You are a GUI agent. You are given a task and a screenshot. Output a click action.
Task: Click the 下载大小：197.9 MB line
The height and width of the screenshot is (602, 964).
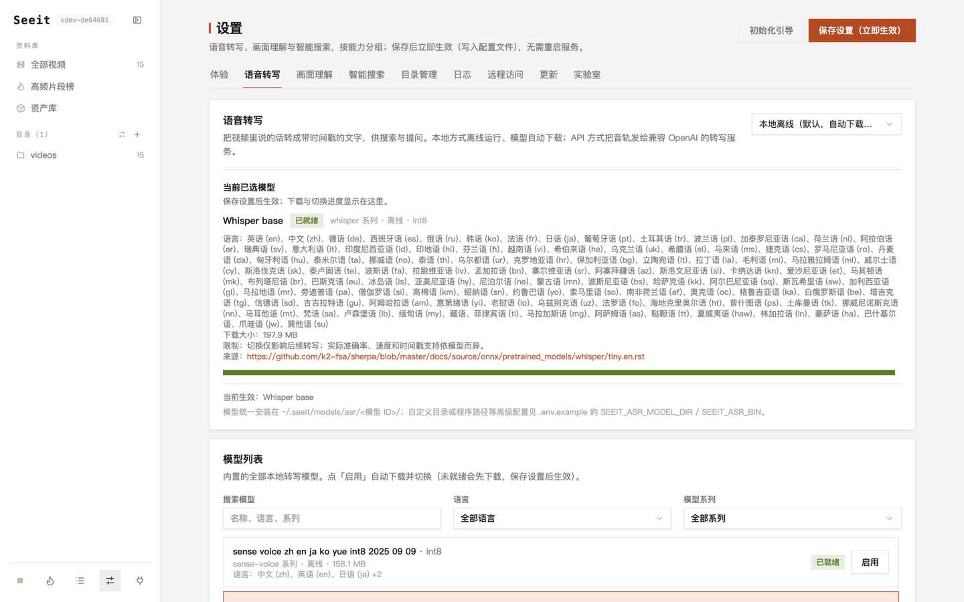click(x=260, y=335)
